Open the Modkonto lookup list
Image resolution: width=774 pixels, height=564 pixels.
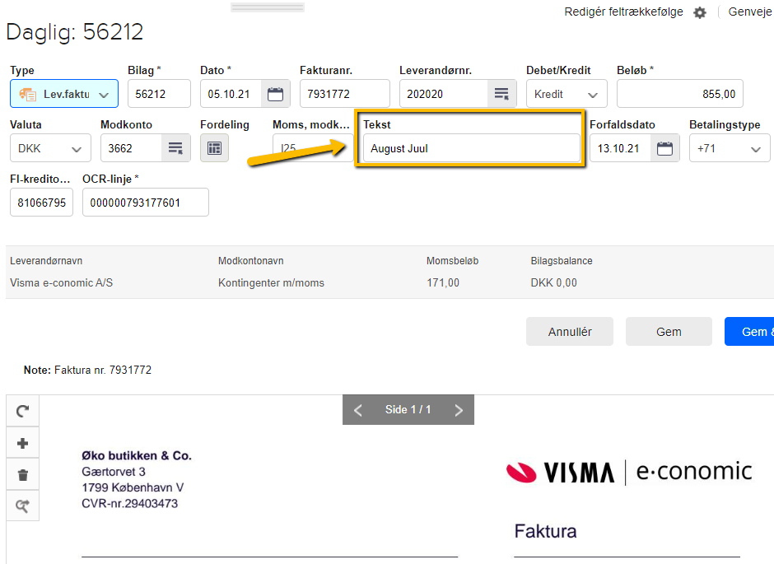pyautogui.click(x=175, y=148)
